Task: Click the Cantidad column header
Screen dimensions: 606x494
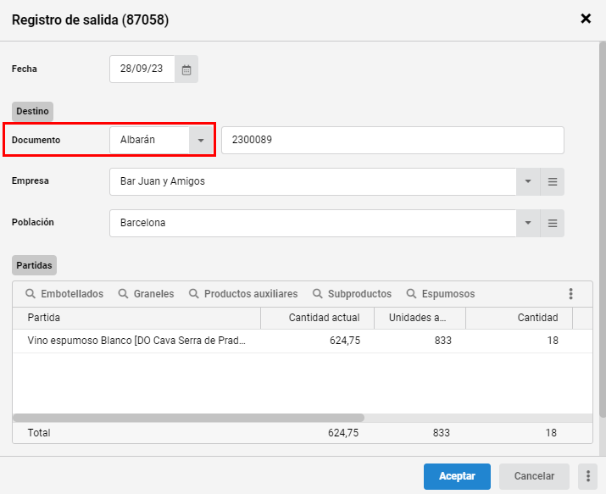Action: [519, 318]
